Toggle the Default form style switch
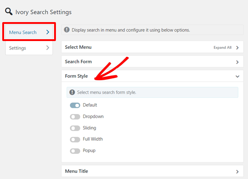 pyautogui.click(x=75, y=106)
